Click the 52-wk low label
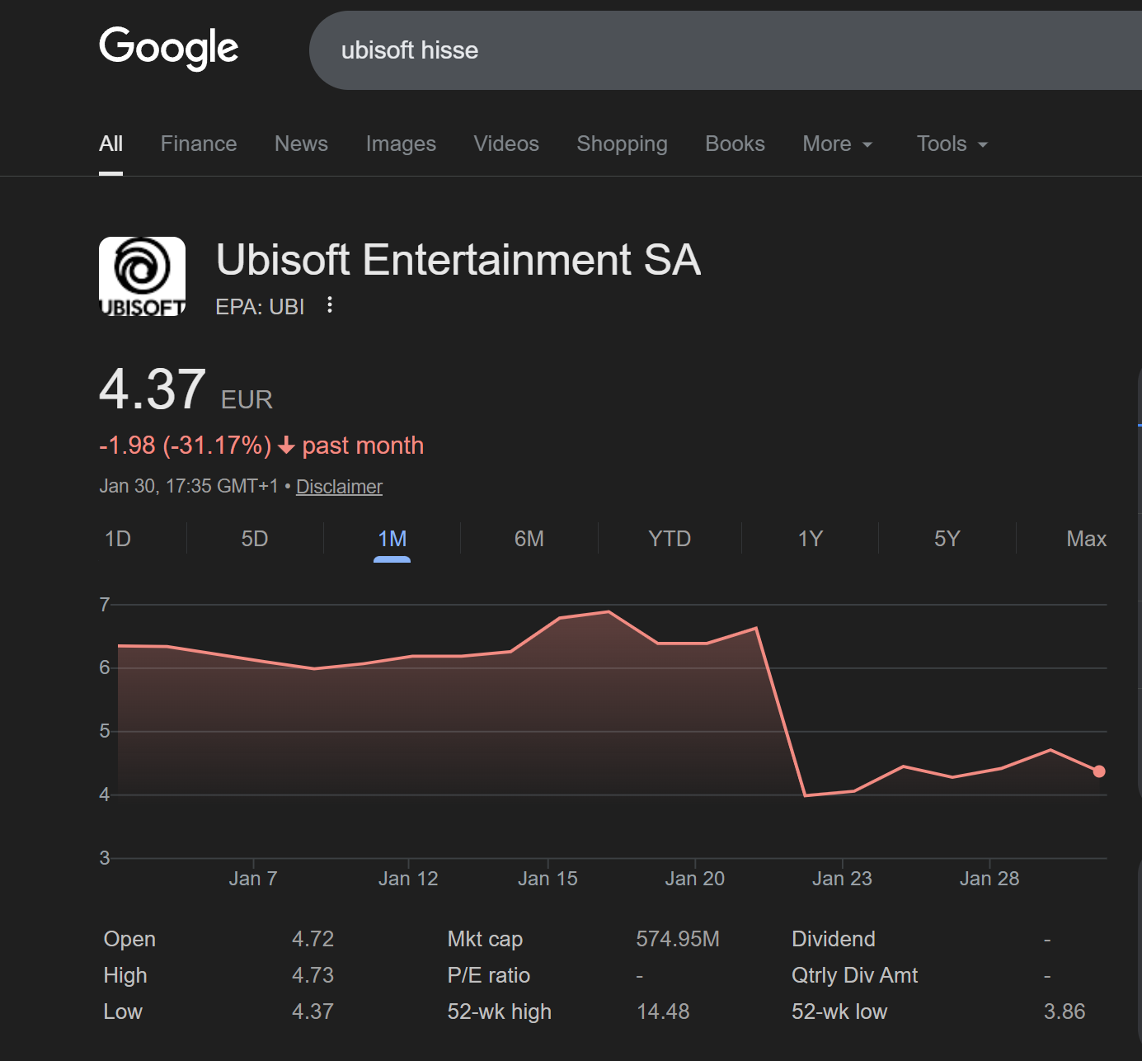The width and height of the screenshot is (1142, 1061). (x=839, y=1011)
